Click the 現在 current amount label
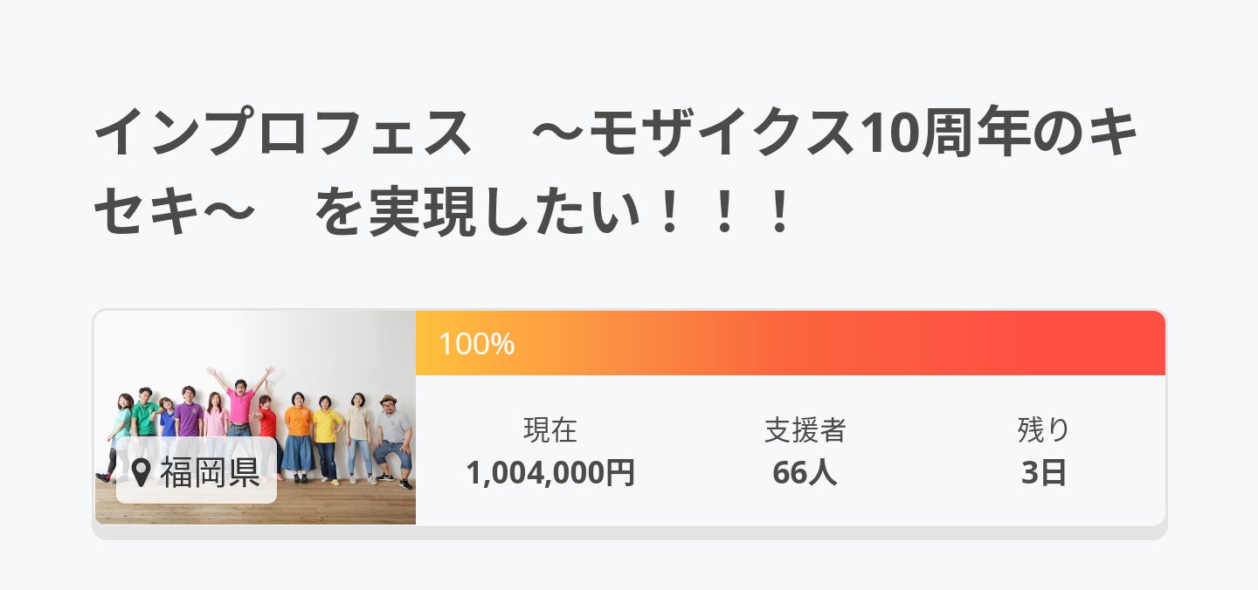Viewport: 1258px width, 590px height. (x=550, y=429)
